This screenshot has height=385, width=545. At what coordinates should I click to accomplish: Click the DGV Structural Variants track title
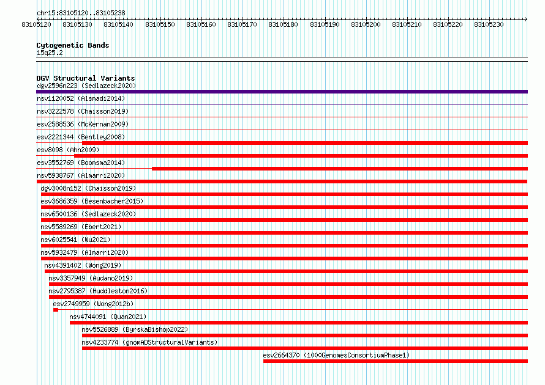point(86,78)
